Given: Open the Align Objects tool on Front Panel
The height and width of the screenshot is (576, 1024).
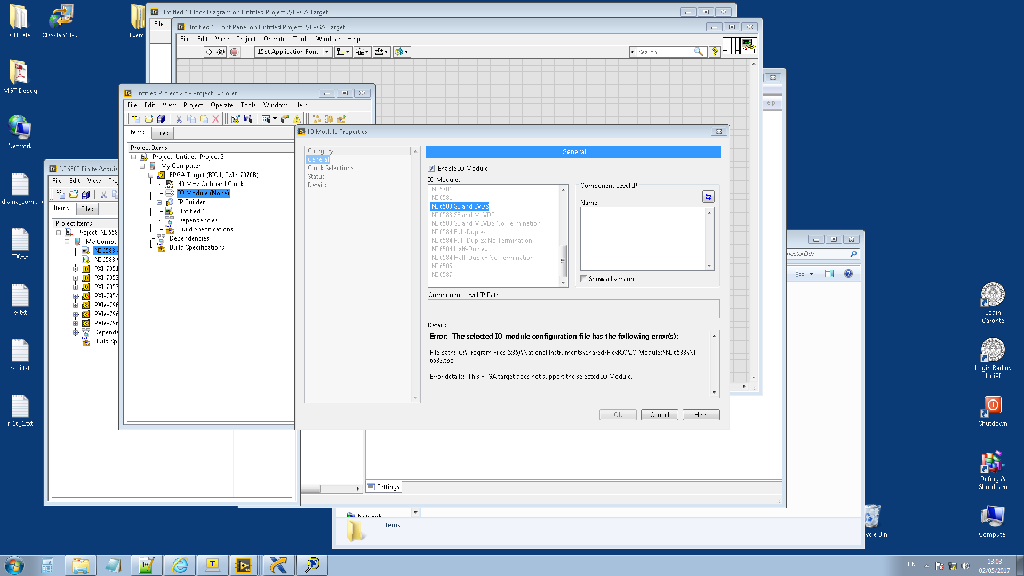Looking at the screenshot, I should click(x=343, y=52).
